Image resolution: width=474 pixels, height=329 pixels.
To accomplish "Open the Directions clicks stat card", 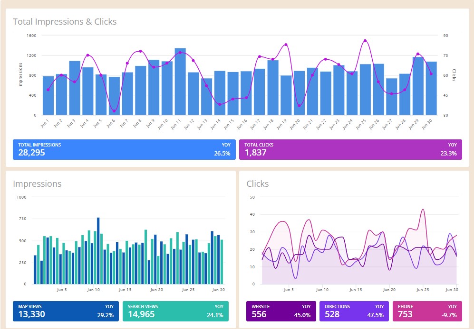I will (354, 311).
